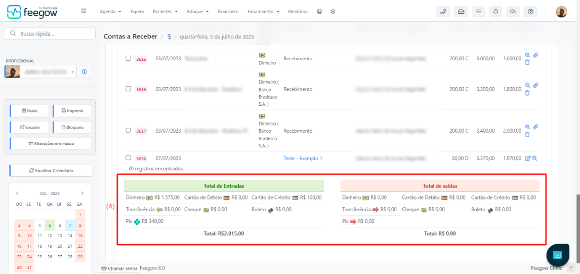Open the task list icon
Viewport: 580px width, 274px height.
[x=479, y=12]
